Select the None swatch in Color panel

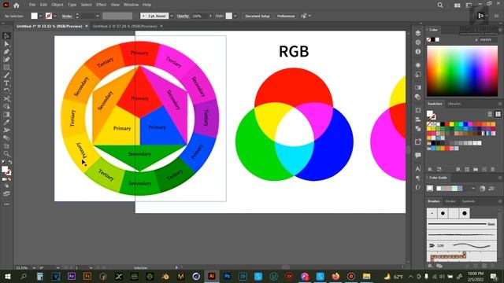428,40
